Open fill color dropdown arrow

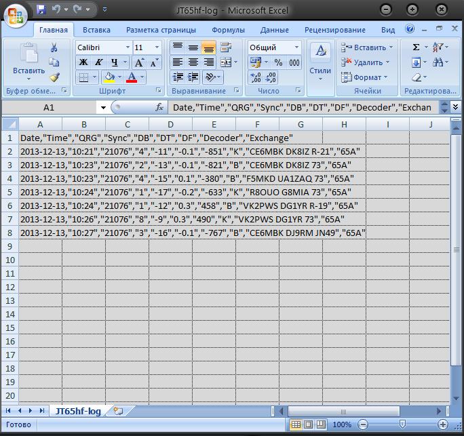pyautogui.click(x=120, y=77)
